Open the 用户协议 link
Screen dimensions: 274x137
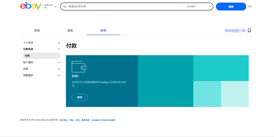pos(64,120)
